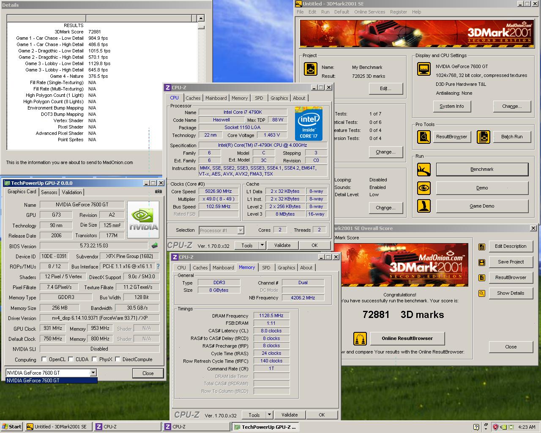Click the Save Project disk icon
Viewport: 541px width, 433px height.
tap(481, 262)
